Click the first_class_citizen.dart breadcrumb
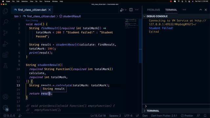This screenshot has width=210, height=118. click(x=41, y=16)
